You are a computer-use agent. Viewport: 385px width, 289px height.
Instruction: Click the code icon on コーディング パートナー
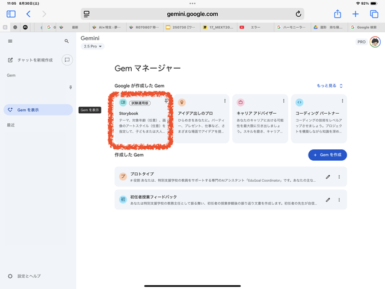[300, 102]
